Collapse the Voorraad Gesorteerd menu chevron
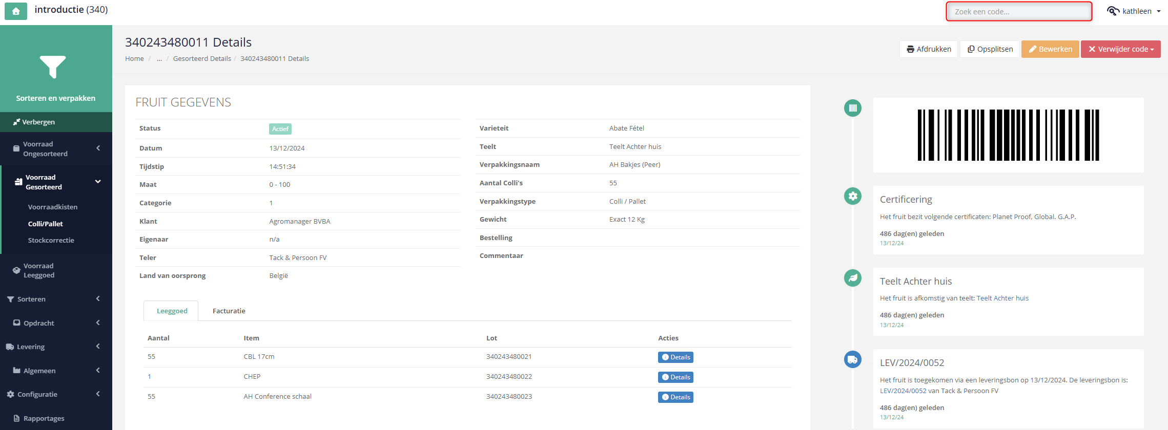The width and height of the screenshot is (1168, 430). point(98,182)
